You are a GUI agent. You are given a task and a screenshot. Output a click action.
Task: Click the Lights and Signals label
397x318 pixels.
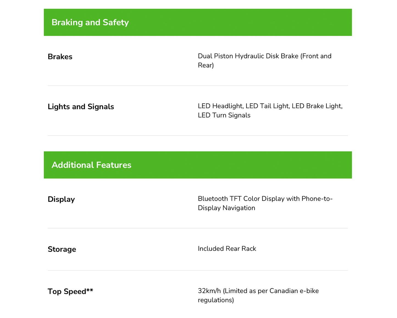(81, 107)
